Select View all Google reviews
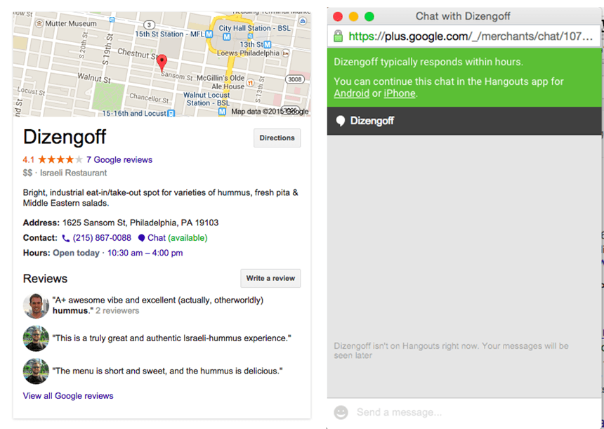 67,395
